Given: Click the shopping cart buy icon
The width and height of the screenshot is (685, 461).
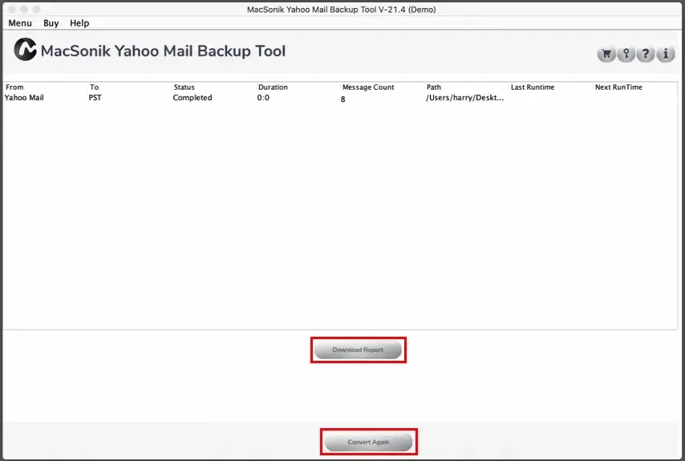Looking at the screenshot, I should (x=606, y=55).
